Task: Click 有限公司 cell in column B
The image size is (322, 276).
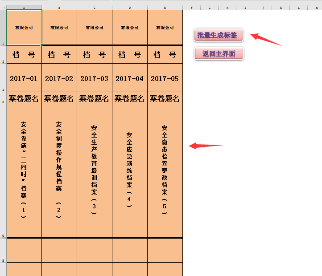Action: pos(59,28)
